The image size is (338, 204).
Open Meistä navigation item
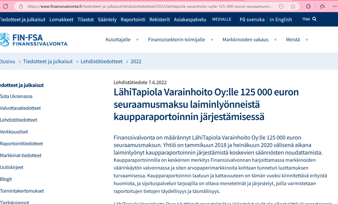click(x=293, y=40)
